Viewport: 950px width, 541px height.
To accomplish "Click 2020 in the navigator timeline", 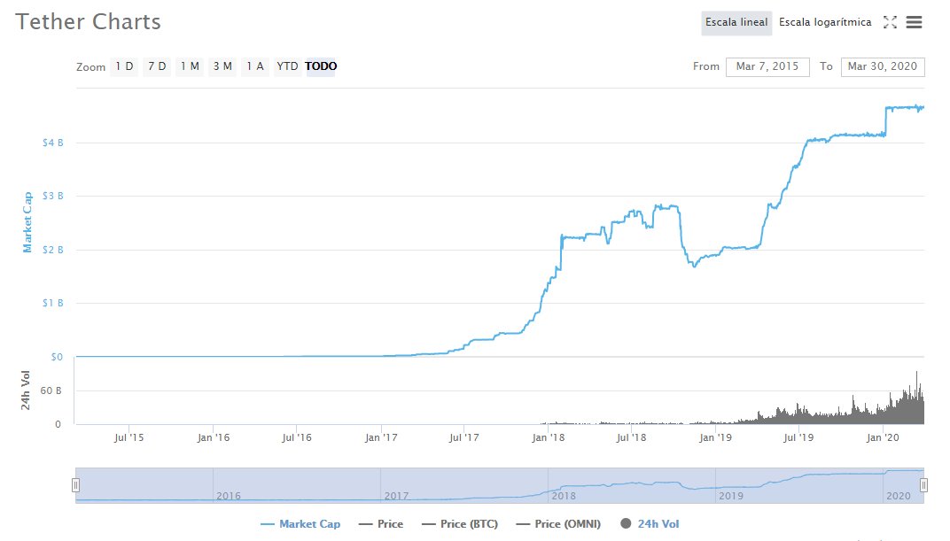I will pyautogui.click(x=899, y=496).
